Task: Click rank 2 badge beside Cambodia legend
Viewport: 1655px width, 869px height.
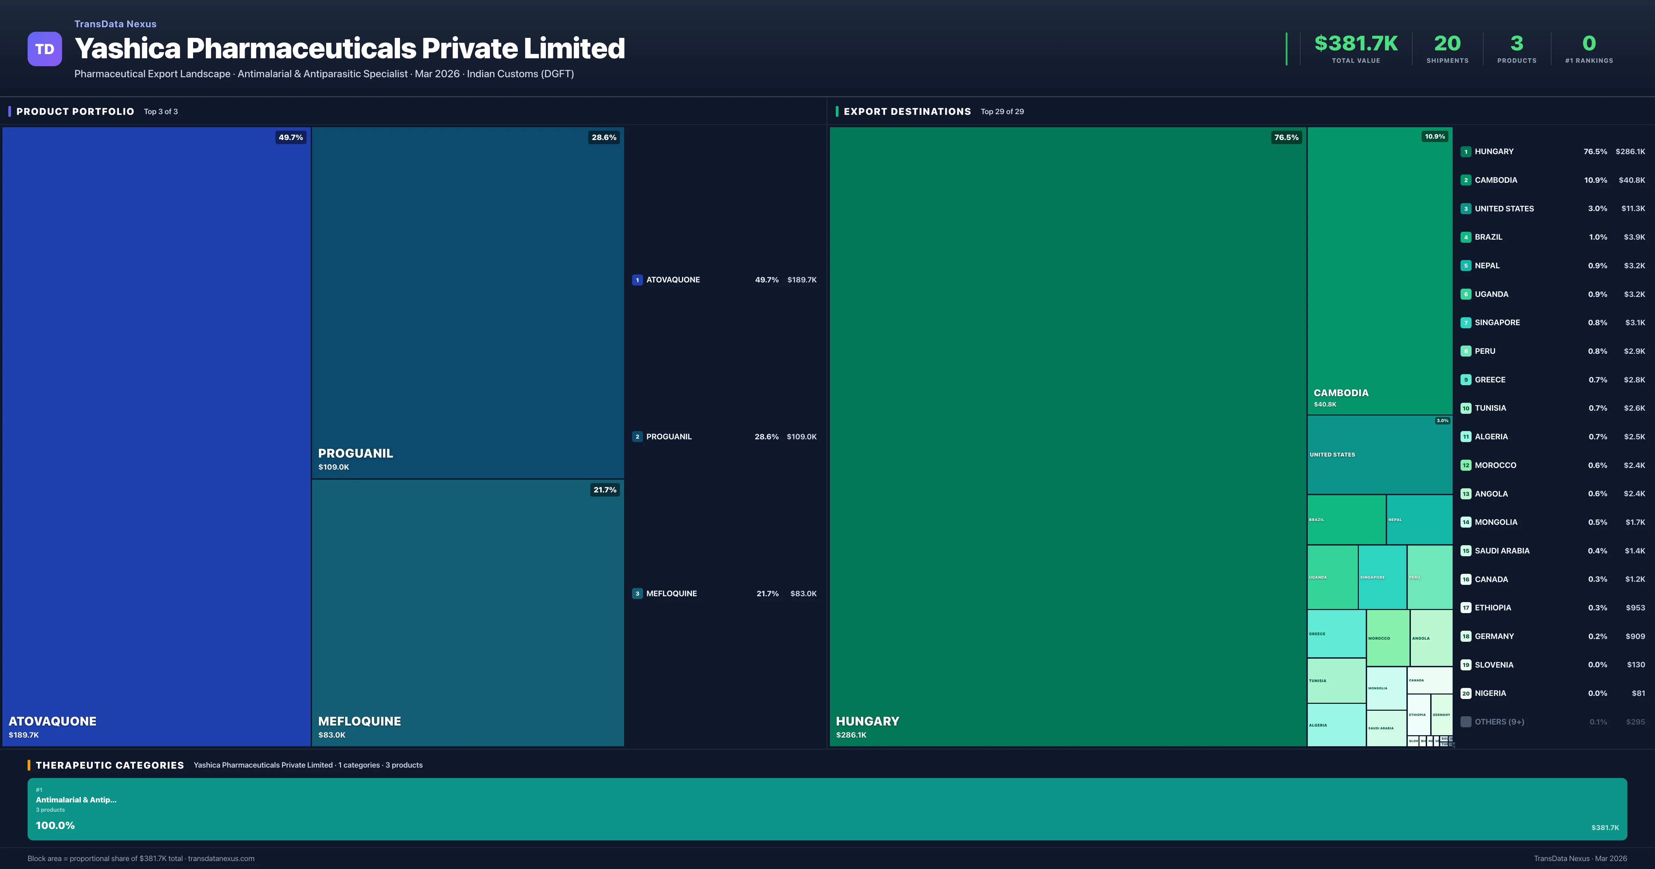Action: click(1465, 181)
